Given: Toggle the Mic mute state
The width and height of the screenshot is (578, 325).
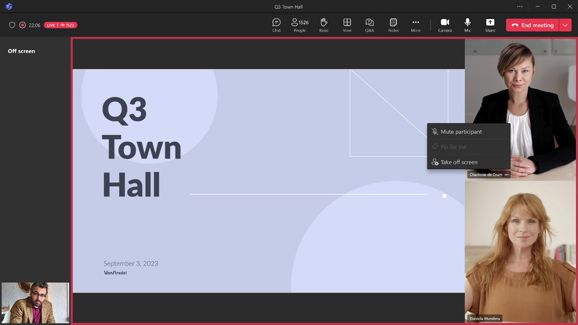Looking at the screenshot, I should (x=467, y=25).
